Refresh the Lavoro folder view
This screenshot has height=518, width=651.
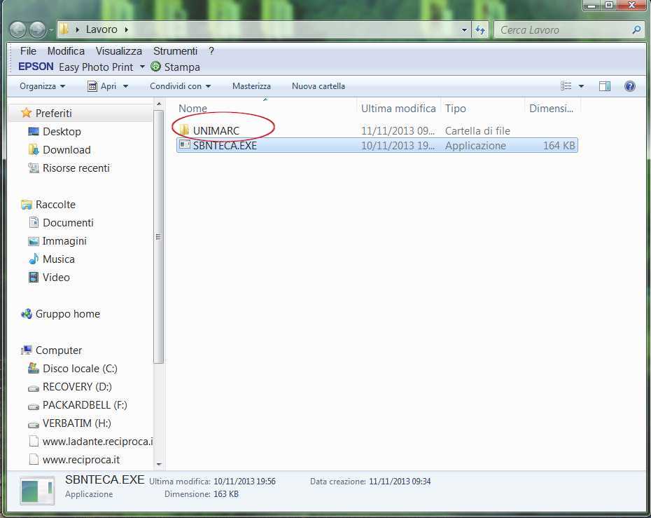click(480, 29)
